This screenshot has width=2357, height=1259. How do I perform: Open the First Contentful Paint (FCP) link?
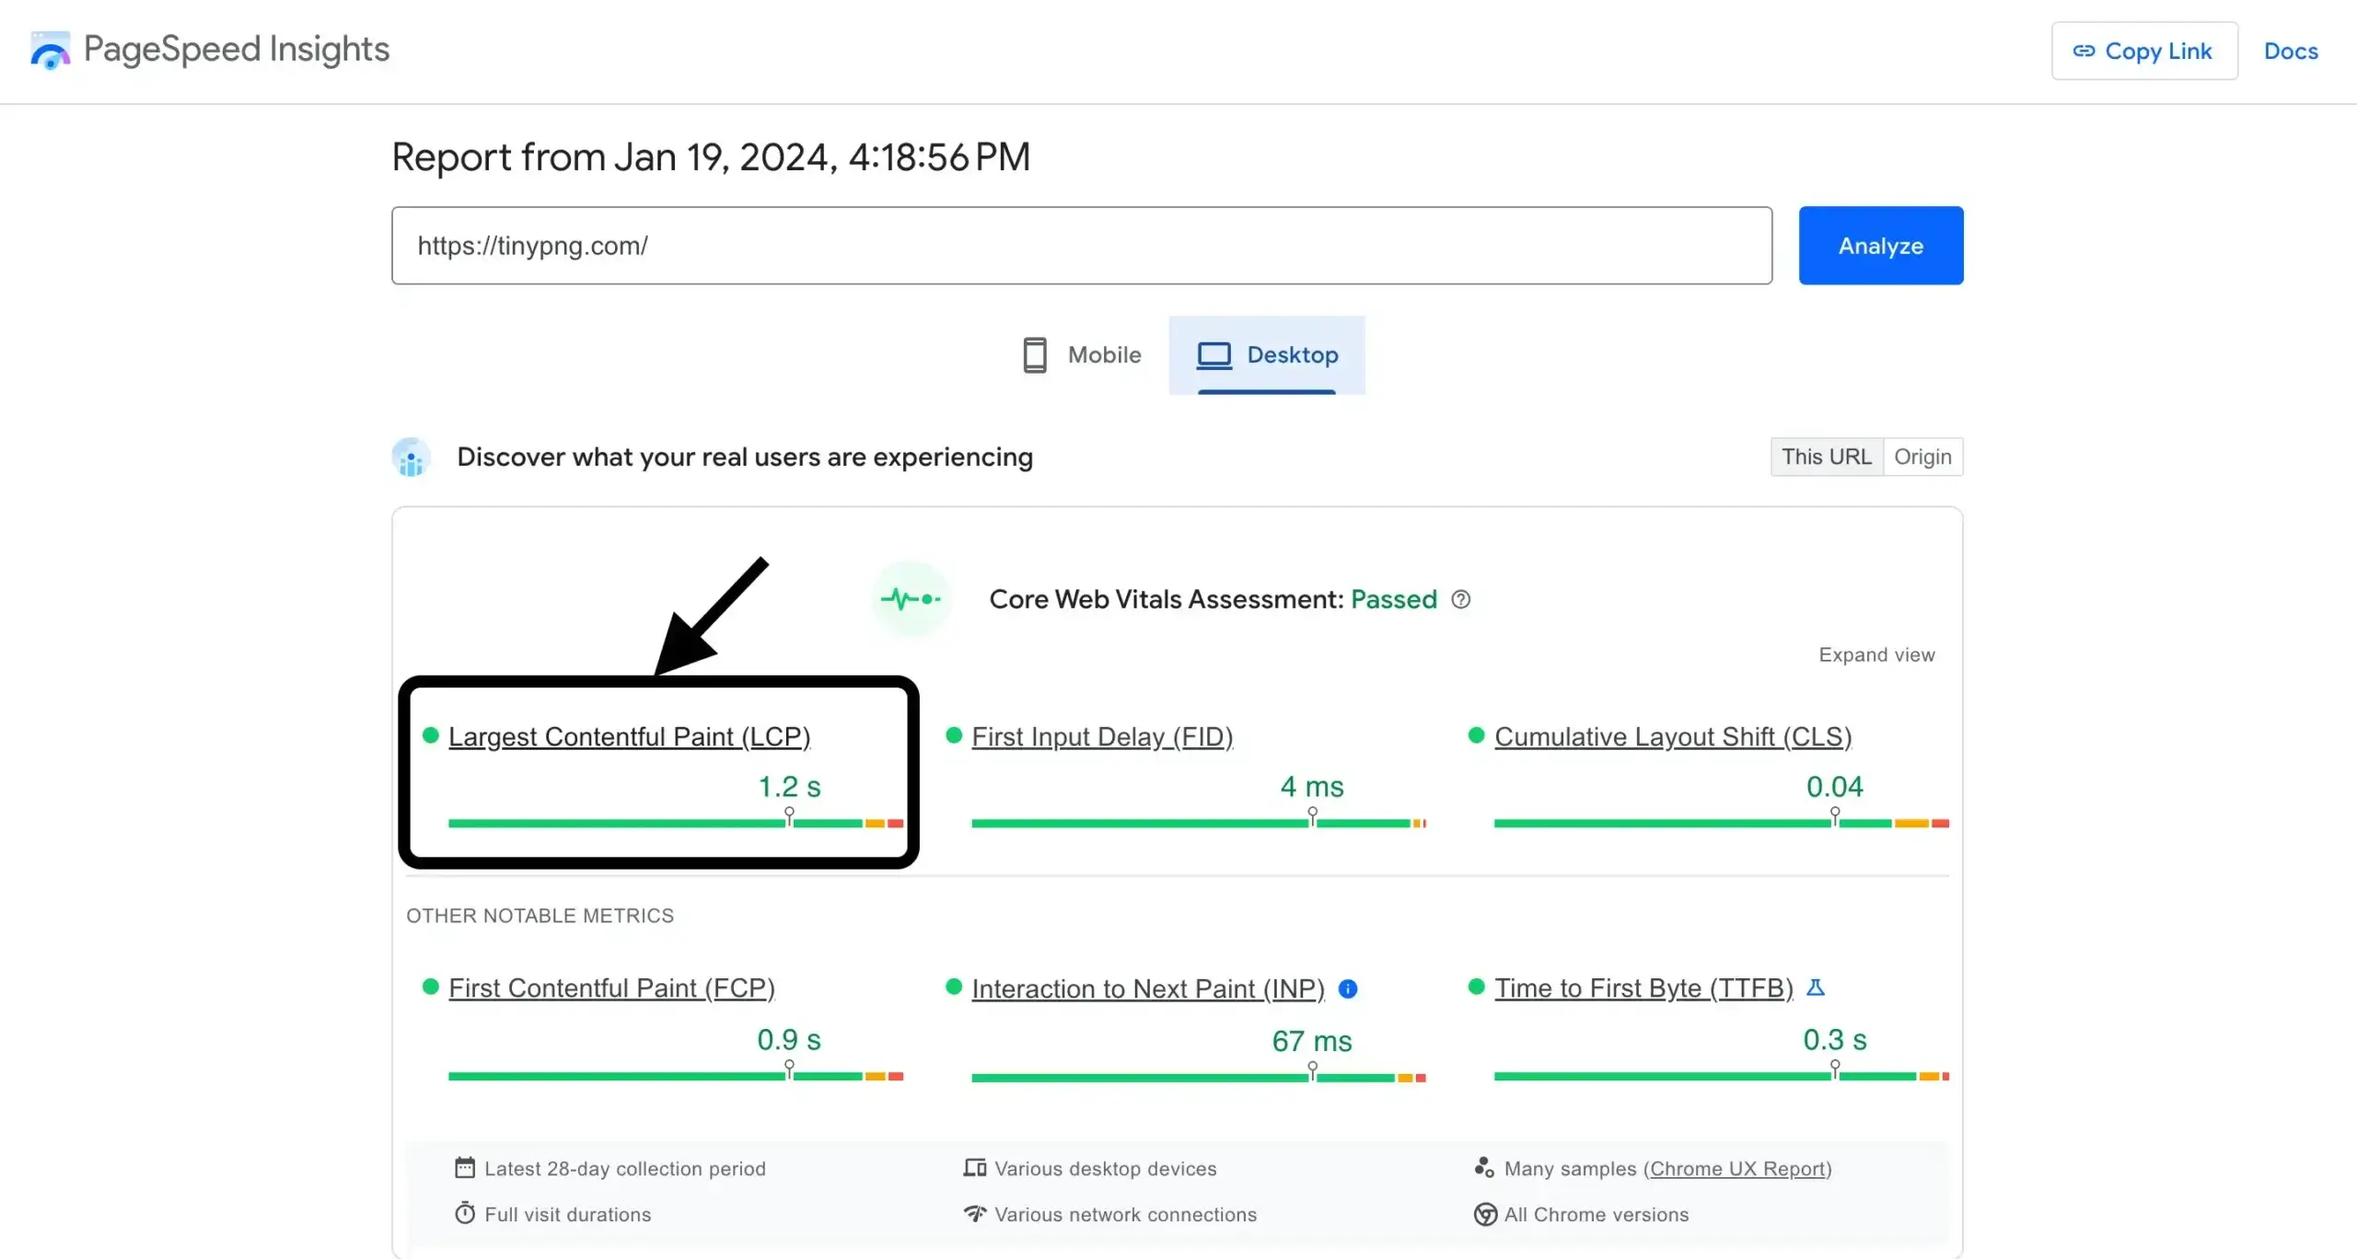click(x=611, y=988)
